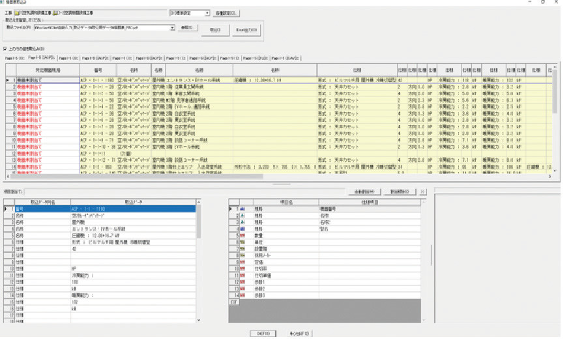Screen dimensions: 571x344
Task: Click the red icon beside 定価 row
Action: (242, 262)
